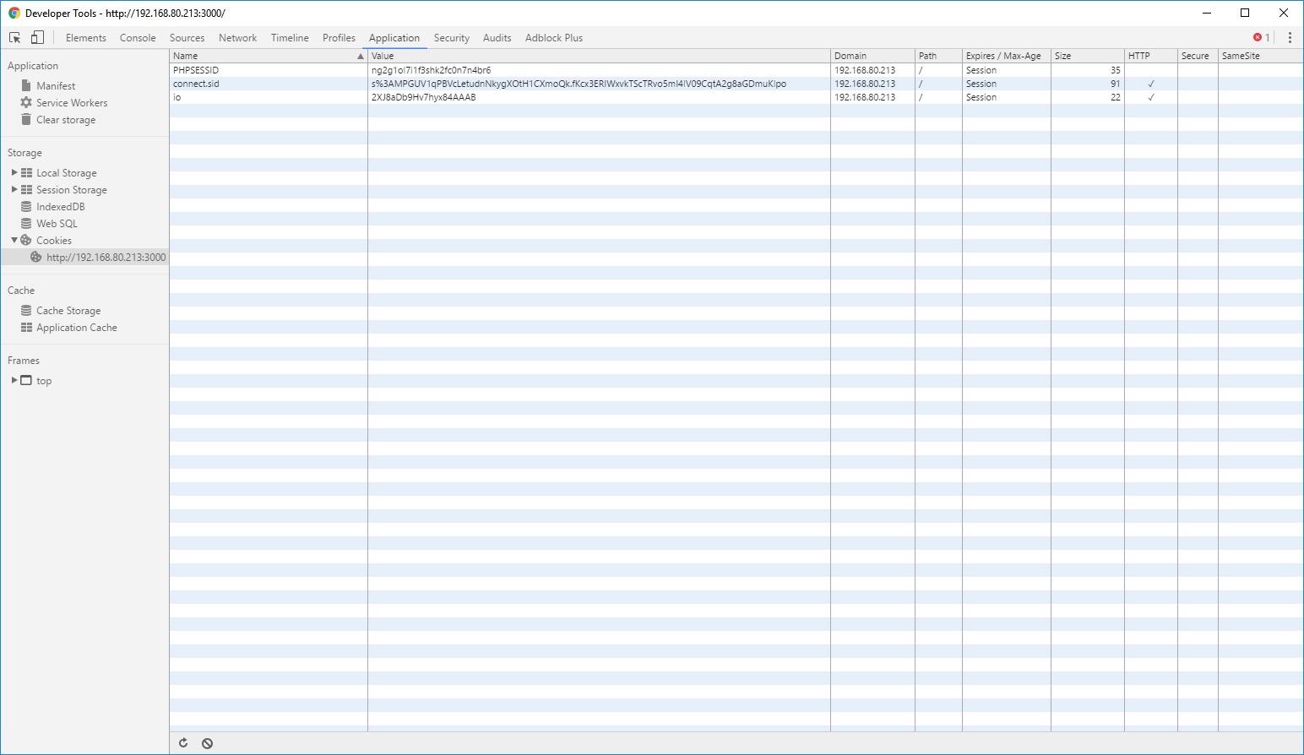Select Web SQL in the sidebar
This screenshot has height=755, width=1304.
[57, 224]
